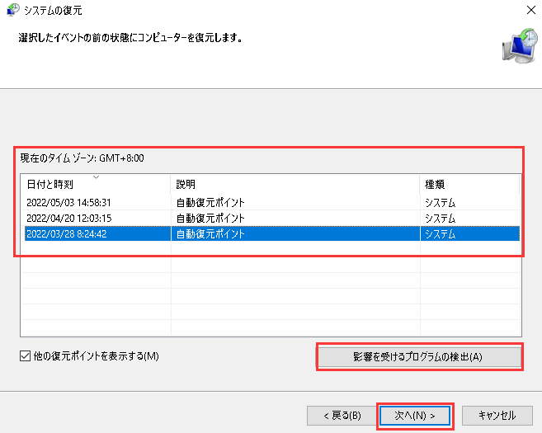Sort by the 種類 column header
This screenshot has width=542, height=433.
click(469, 184)
